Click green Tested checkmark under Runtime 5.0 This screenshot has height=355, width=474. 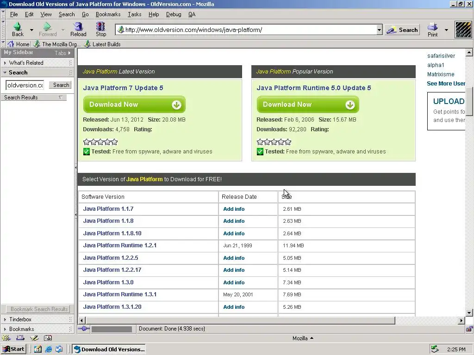pos(260,152)
